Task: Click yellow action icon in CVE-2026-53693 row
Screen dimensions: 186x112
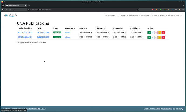Action: tap(160, 37)
